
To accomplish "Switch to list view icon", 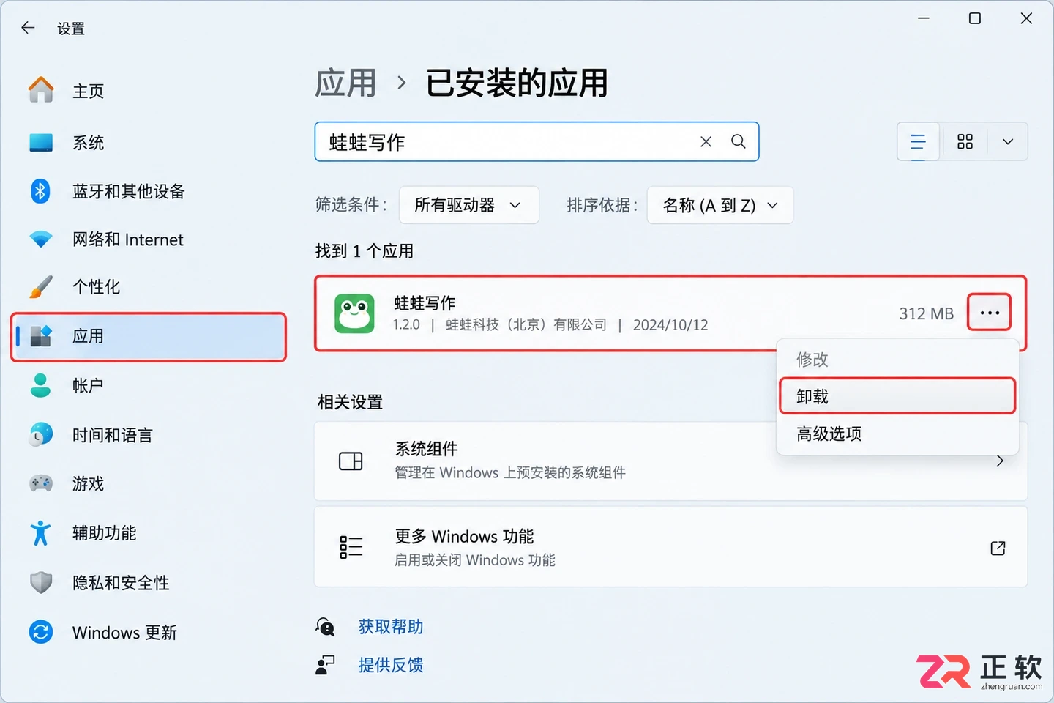I will (x=918, y=141).
